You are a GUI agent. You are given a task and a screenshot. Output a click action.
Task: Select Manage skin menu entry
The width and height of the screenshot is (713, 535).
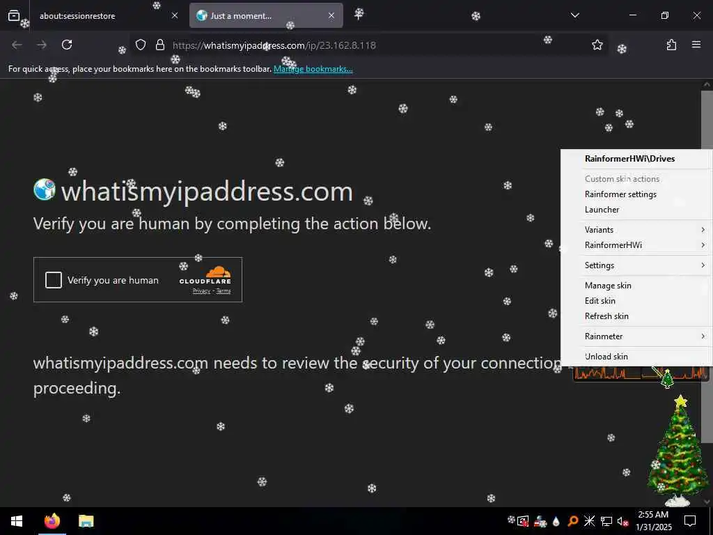[x=636, y=286]
